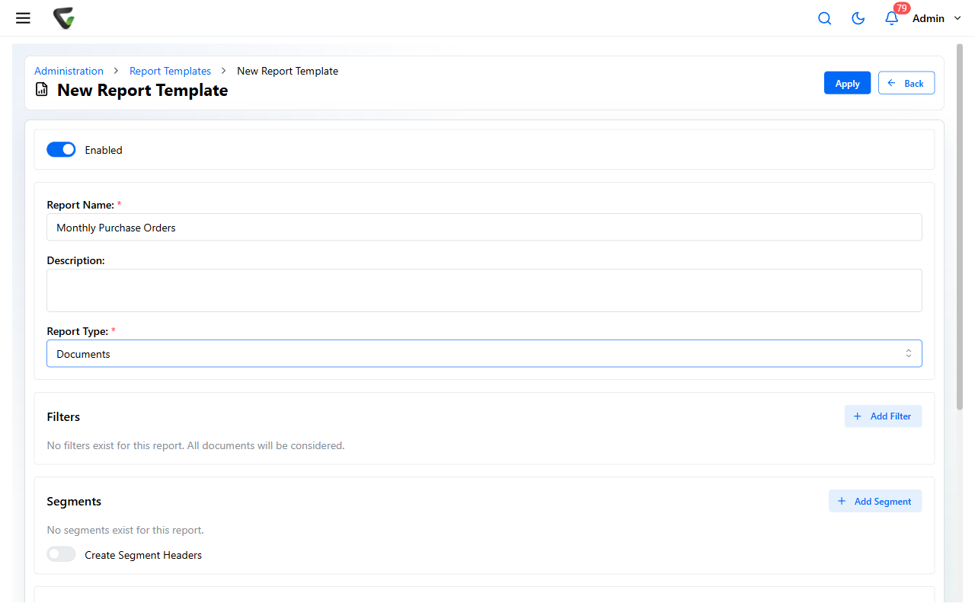Viewport: 975px width, 609px height.
Task: Go back using the Back button
Action: click(906, 83)
